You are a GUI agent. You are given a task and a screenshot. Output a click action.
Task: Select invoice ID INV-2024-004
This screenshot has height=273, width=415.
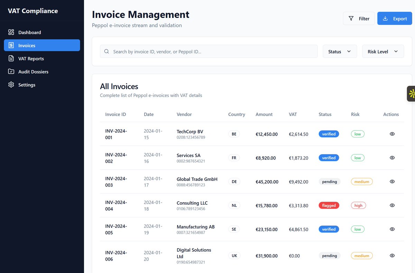116,206
